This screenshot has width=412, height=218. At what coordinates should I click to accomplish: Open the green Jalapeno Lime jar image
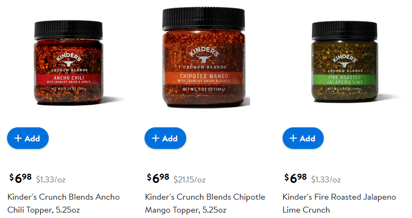[x=345, y=62]
